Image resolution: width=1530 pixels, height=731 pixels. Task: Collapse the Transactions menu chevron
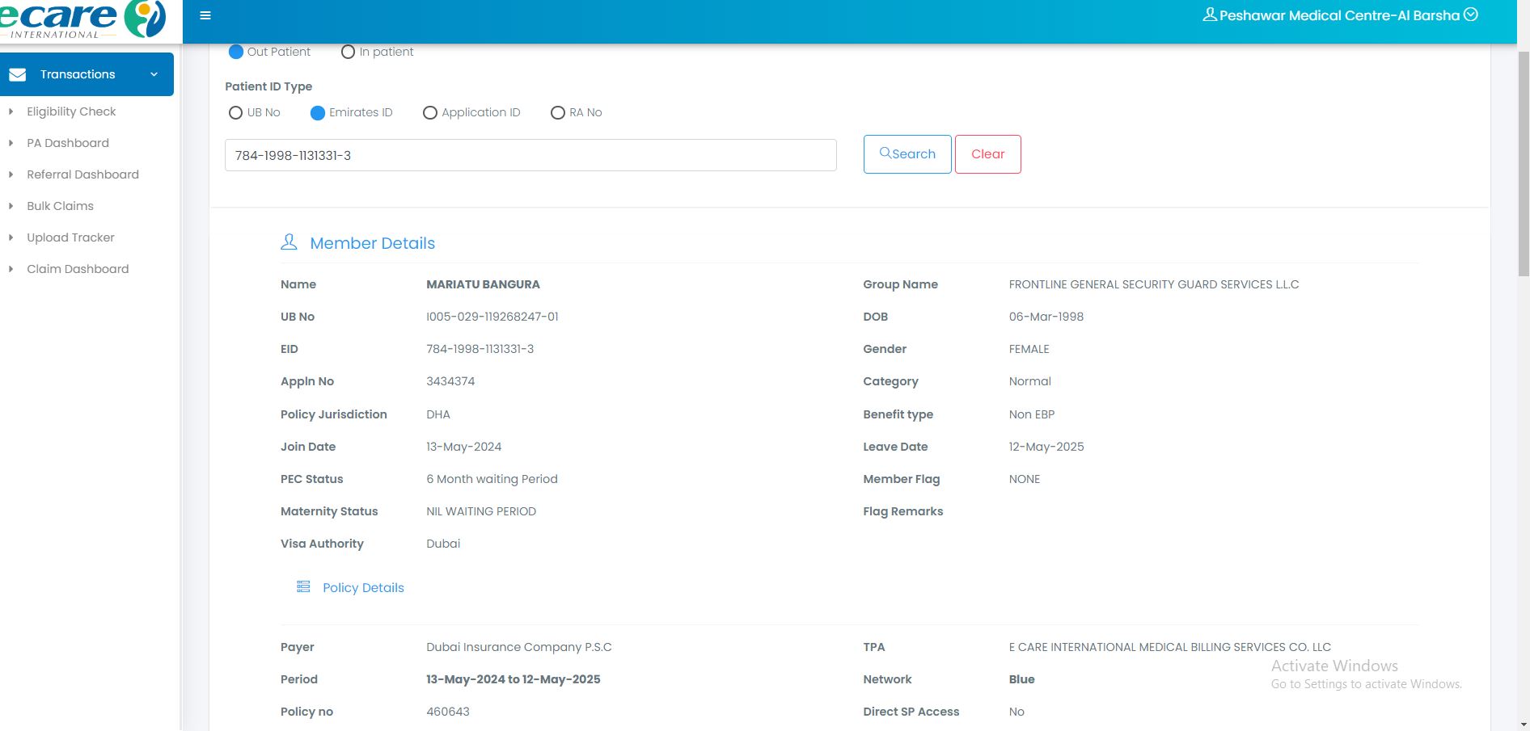(154, 74)
